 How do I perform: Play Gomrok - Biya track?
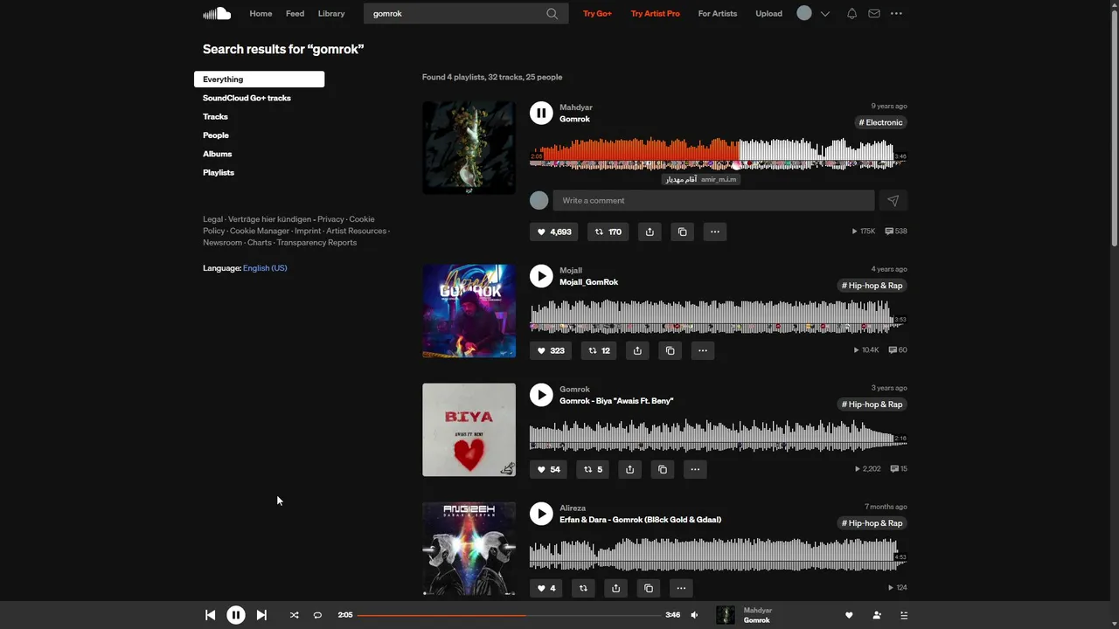[541, 395]
